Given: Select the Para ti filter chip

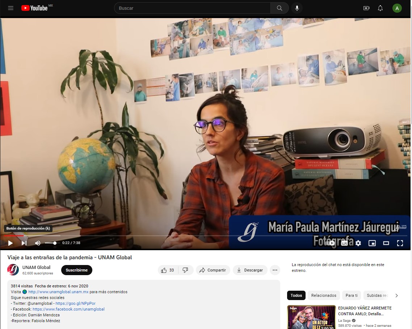Looking at the screenshot, I should pyautogui.click(x=352, y=295).
